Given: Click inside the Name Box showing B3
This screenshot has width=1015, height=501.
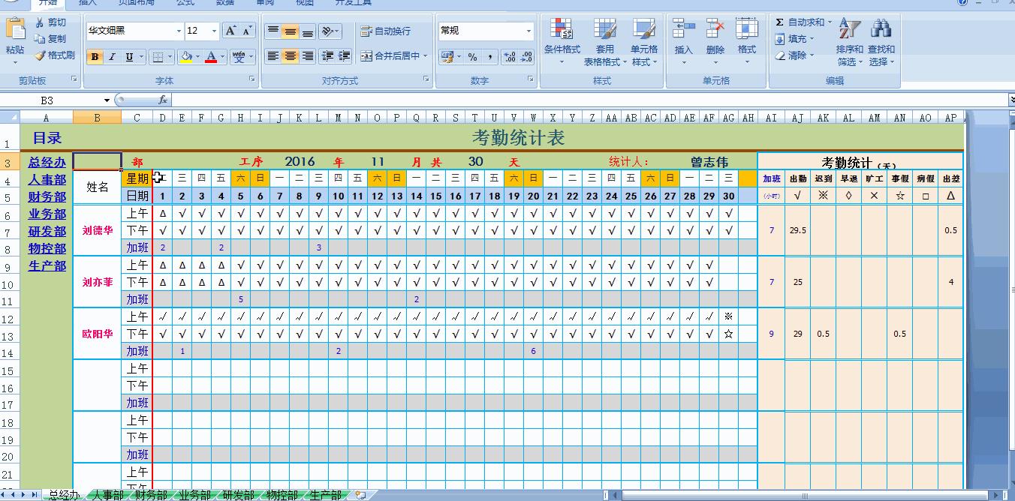Looking at the screenshot, I should tap(45, 99).
